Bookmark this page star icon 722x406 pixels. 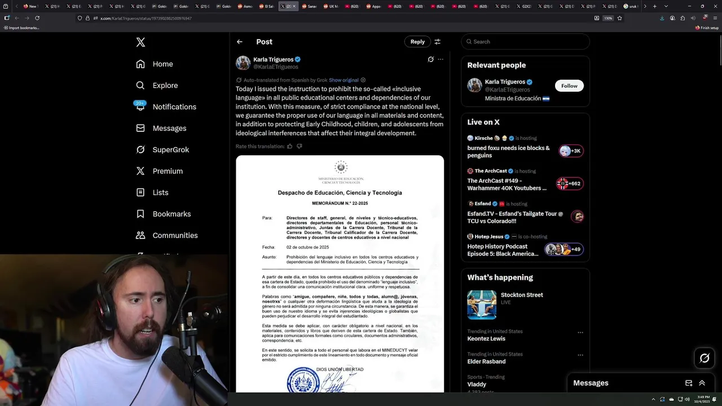click(x=620, y=18)
